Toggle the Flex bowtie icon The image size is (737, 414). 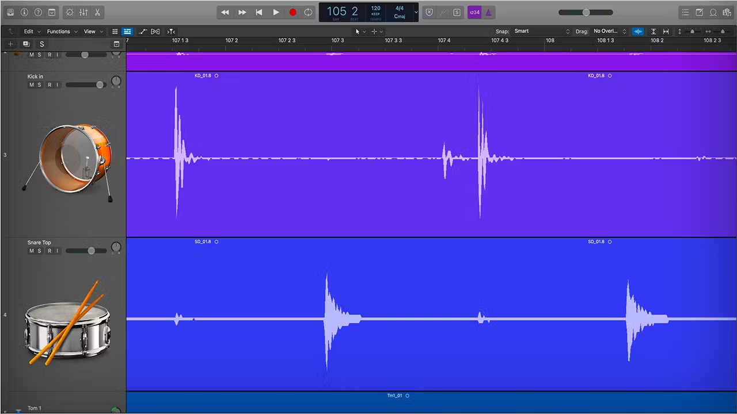pos(155,32)
